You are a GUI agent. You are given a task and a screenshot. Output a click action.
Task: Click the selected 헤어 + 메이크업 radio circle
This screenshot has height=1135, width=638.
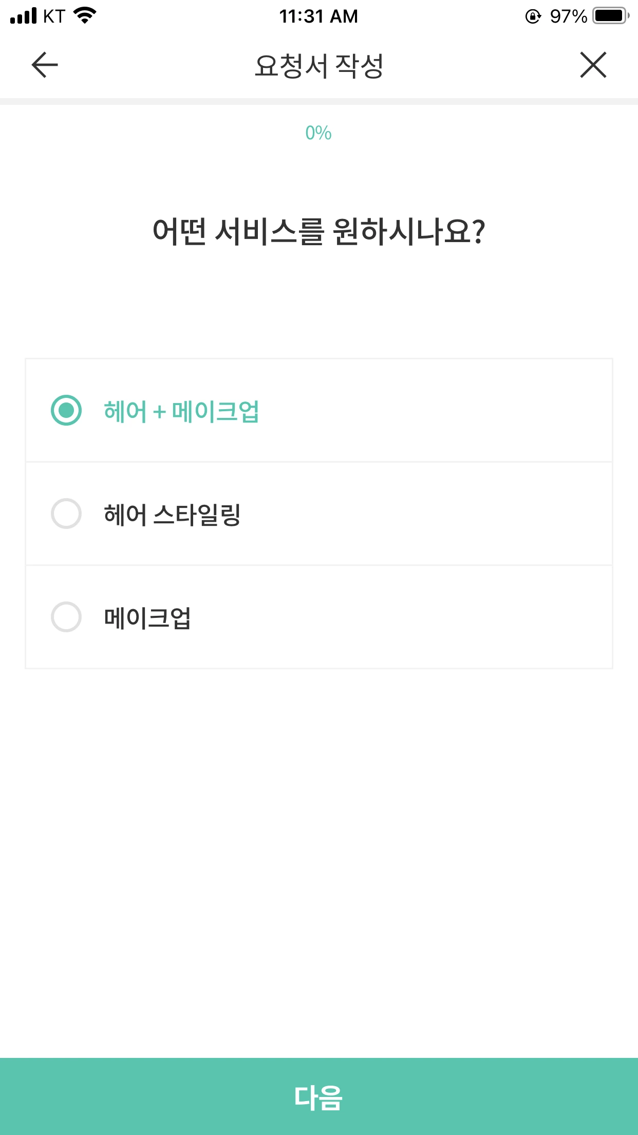click(66, 410)
